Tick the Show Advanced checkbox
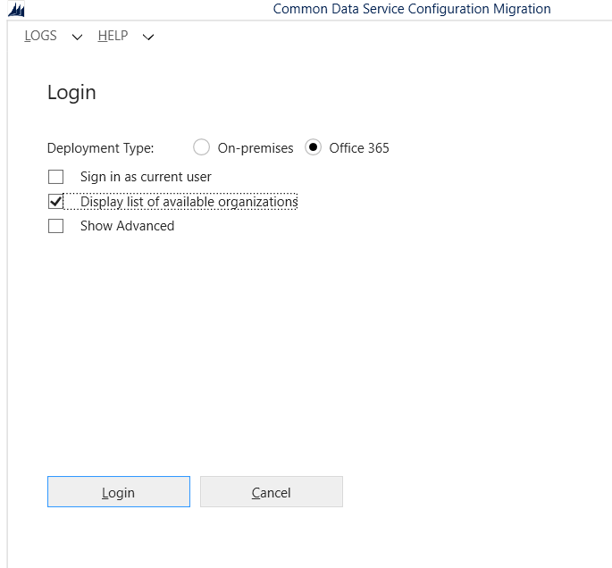This screenshot has height=568, width=612. tap(56, 226)
